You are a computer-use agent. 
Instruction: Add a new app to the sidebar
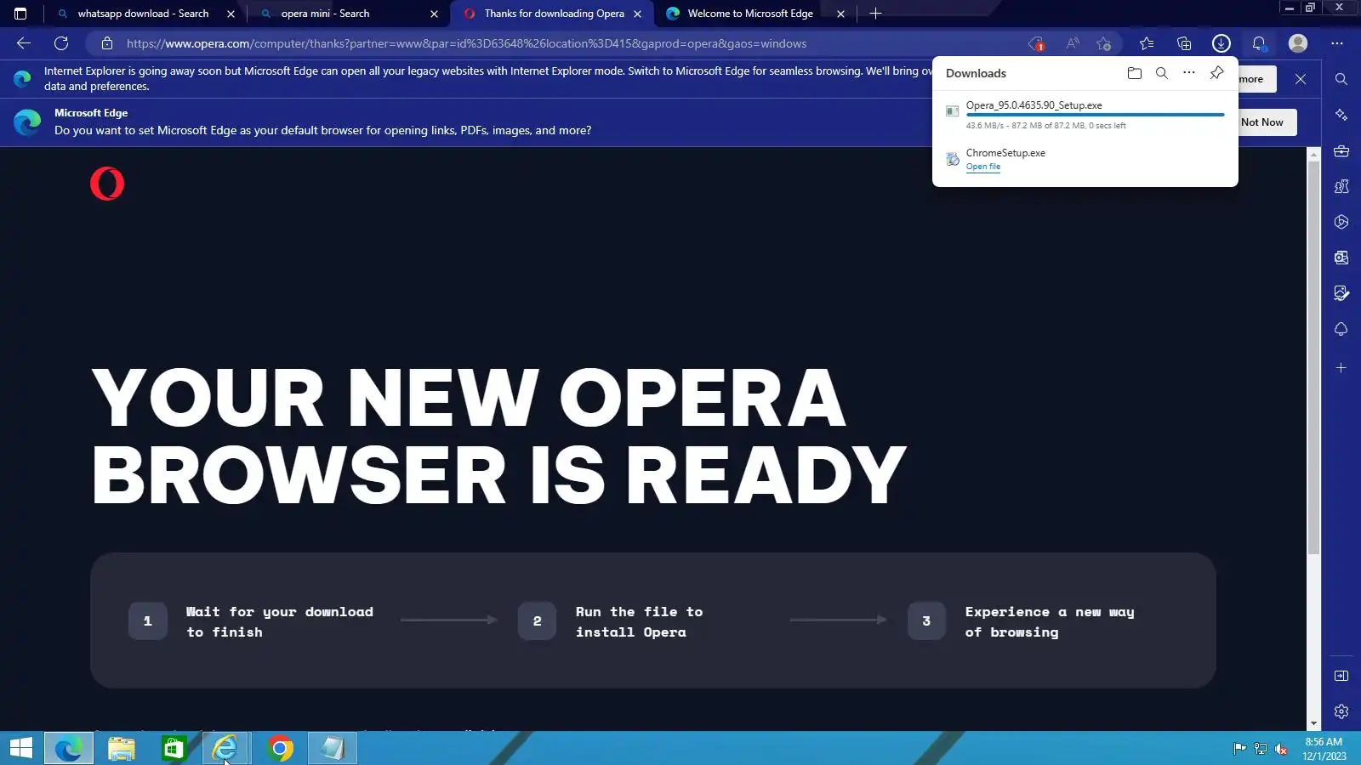1341,368
